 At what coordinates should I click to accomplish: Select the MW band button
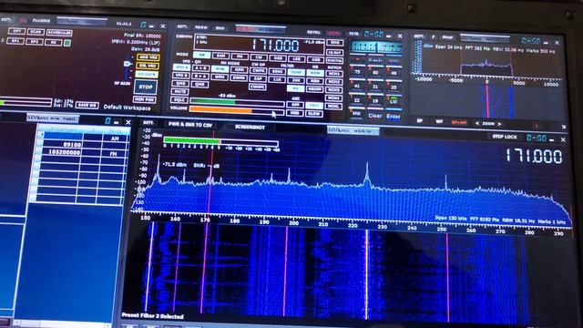click(356, 114)
